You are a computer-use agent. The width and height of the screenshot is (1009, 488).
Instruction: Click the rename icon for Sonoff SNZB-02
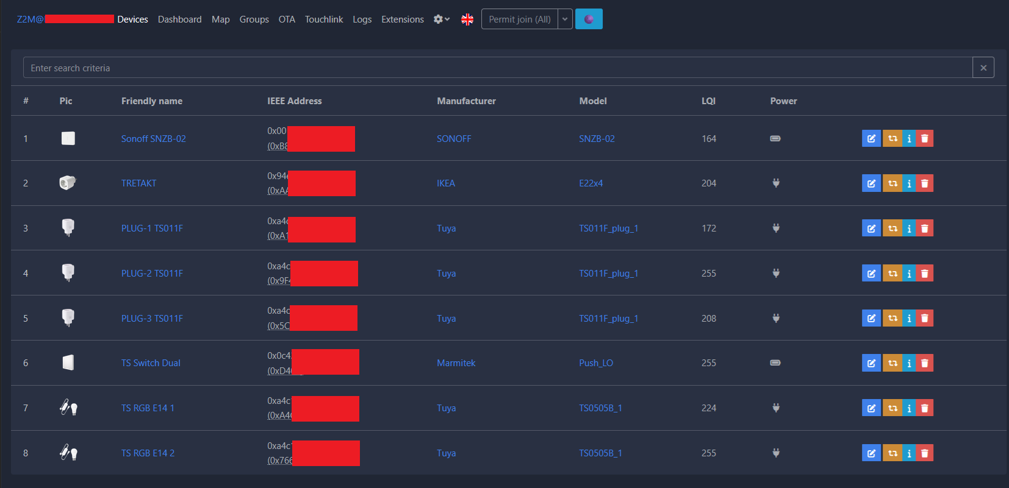871,139
